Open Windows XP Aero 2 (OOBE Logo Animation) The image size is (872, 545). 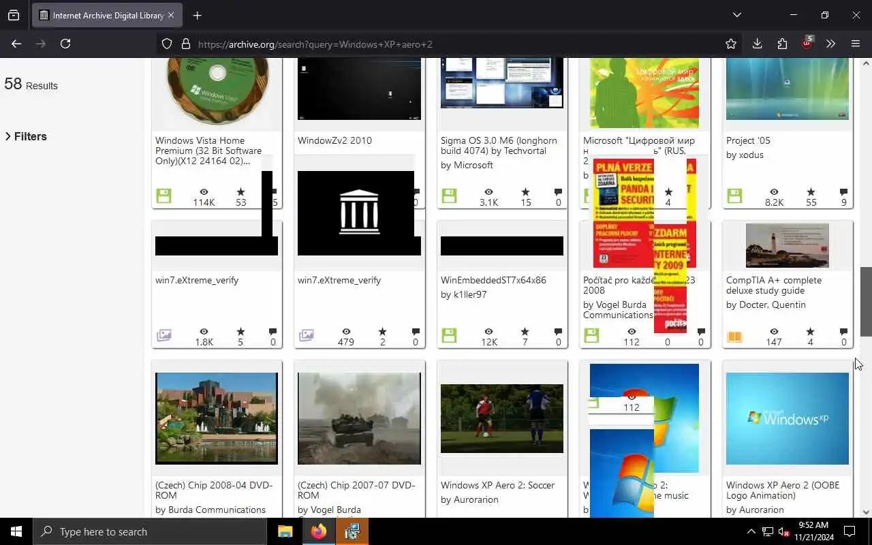(x=783, y=490)
